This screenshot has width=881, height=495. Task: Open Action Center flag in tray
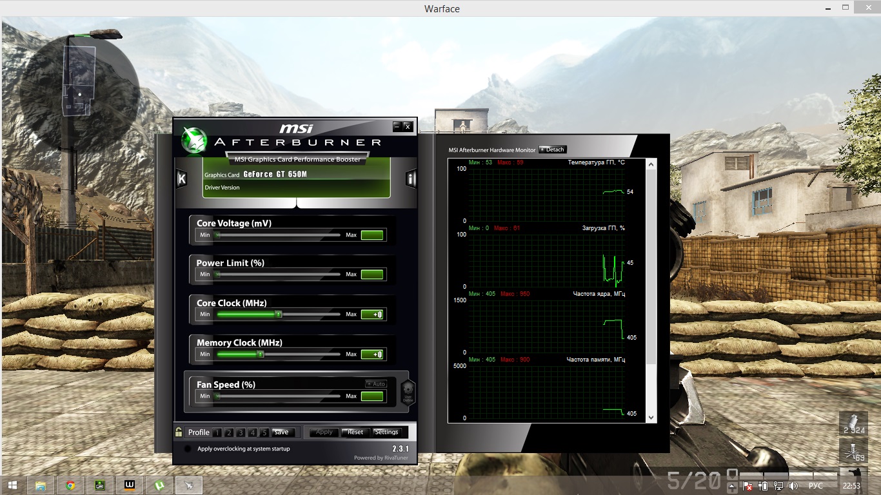[748, 486]
